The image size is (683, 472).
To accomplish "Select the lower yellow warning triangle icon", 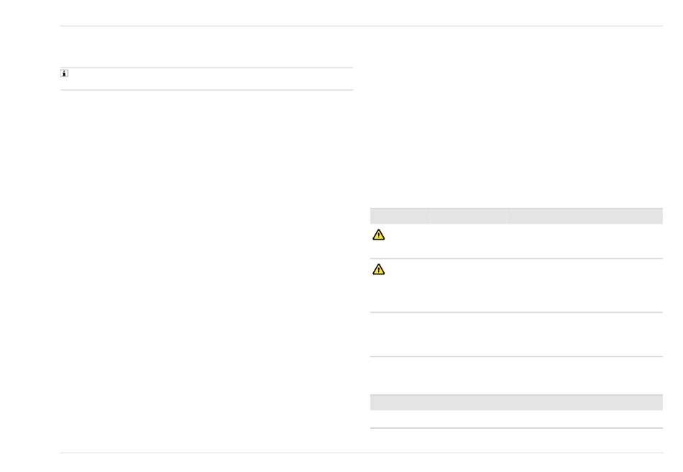I will click(378, 269).
